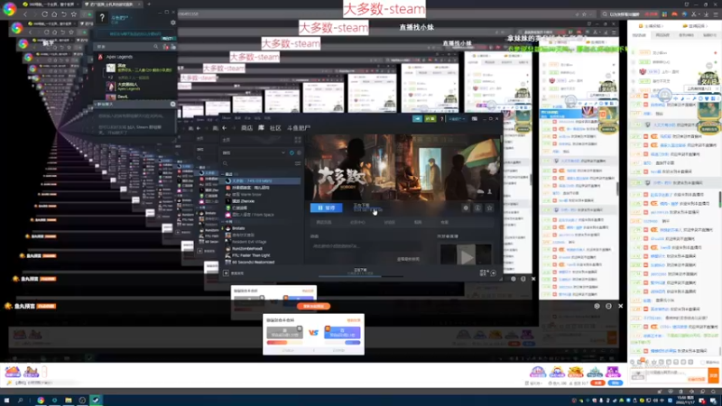Click the green 好友 friends button at Steam top

coord(430,119)
